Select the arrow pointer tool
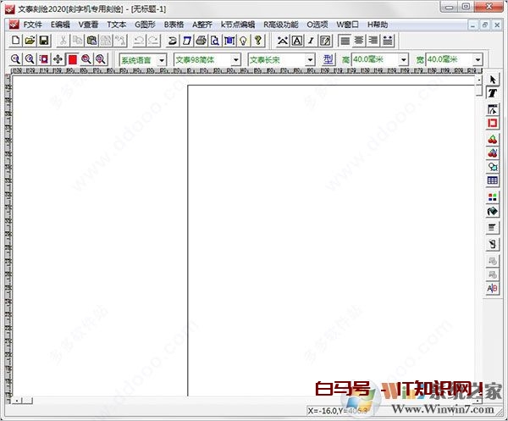 [493, 80]
